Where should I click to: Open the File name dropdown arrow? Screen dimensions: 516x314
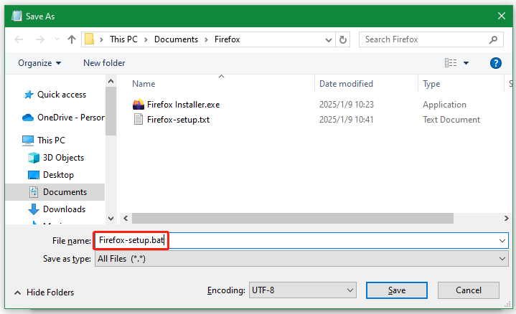coord(502,241)
